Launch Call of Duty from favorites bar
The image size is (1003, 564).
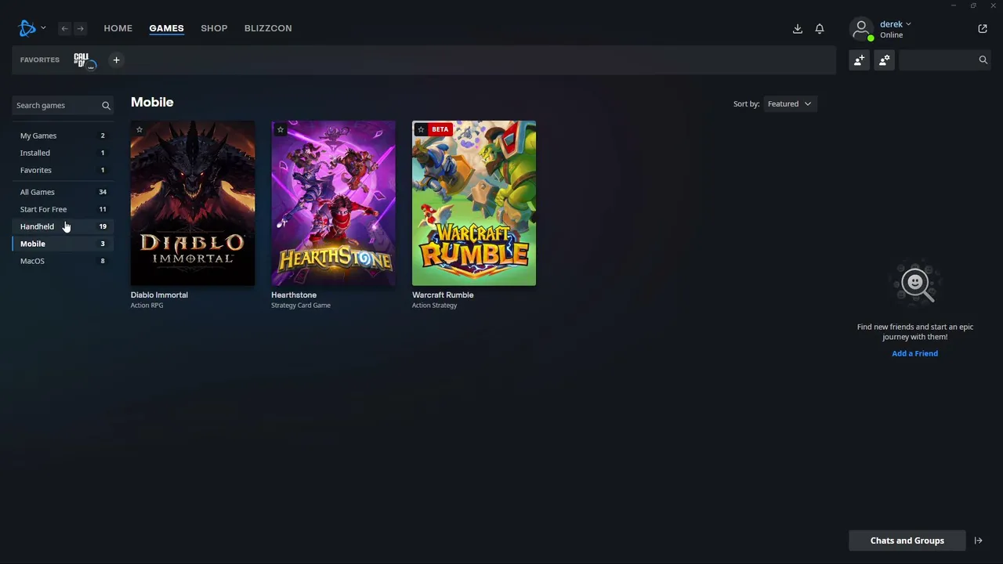click(84, 60)
